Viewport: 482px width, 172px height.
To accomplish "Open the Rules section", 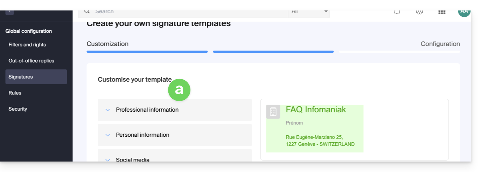I will click(15, 93).
